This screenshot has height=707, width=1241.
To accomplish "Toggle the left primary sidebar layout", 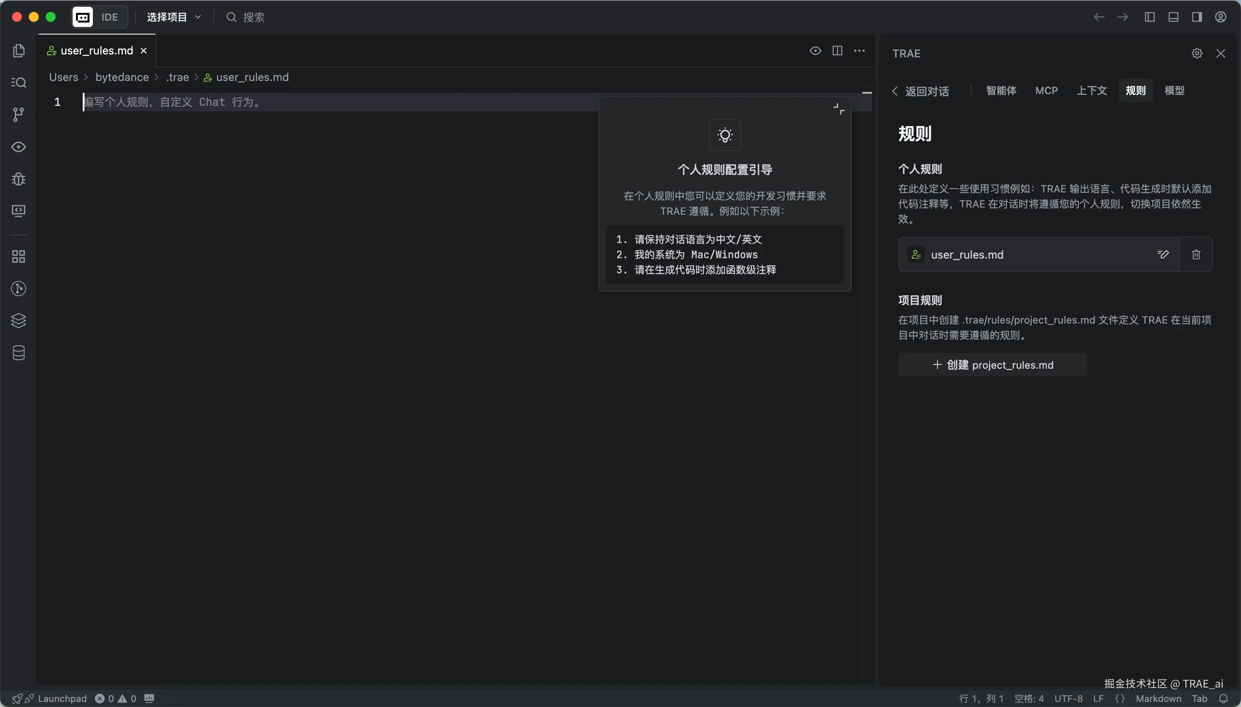I will pos(1150,17).
